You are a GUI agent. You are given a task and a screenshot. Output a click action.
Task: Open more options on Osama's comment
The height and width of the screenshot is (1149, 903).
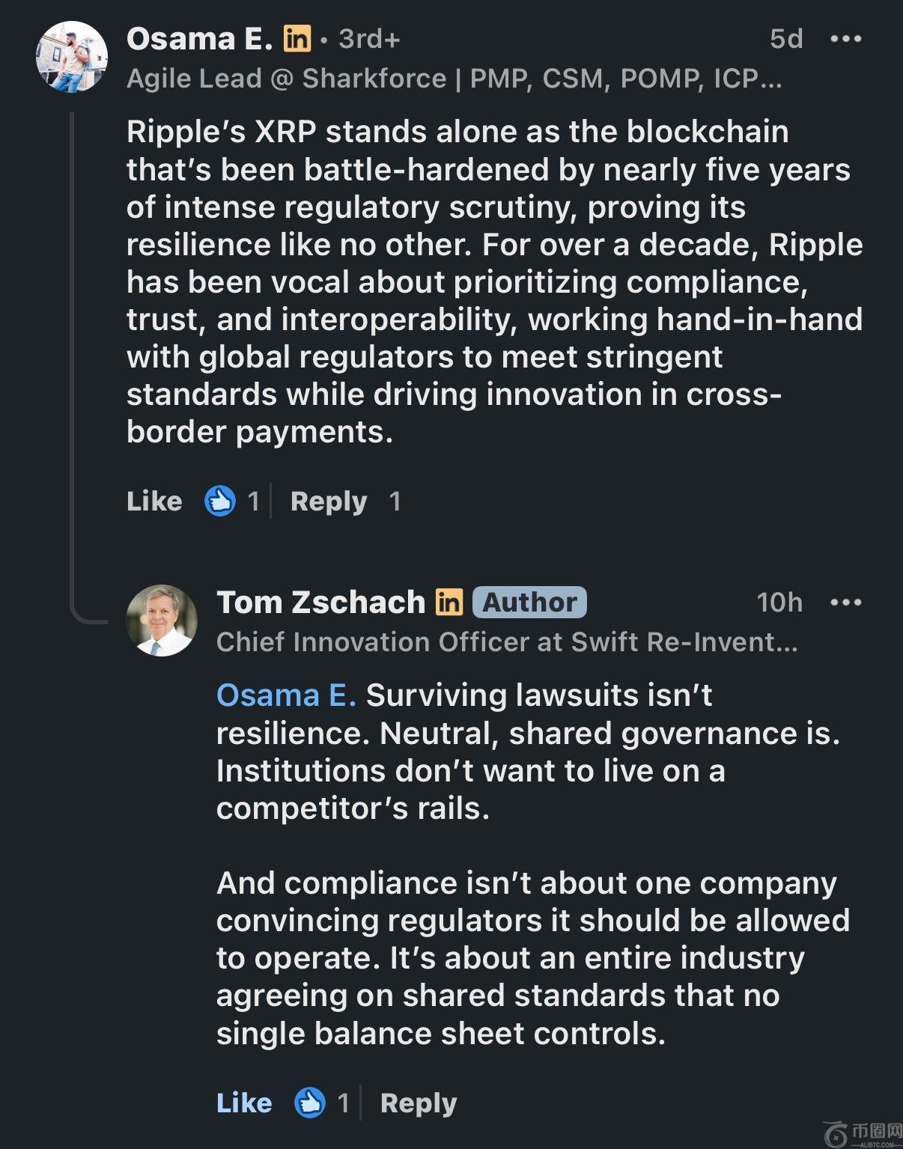point(846,39)
